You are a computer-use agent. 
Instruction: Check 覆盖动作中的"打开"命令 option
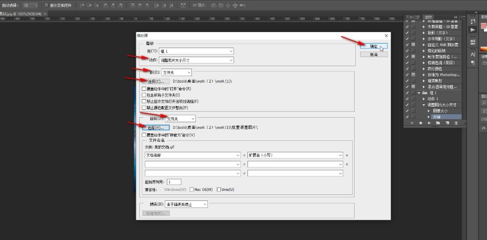[144, 89]
